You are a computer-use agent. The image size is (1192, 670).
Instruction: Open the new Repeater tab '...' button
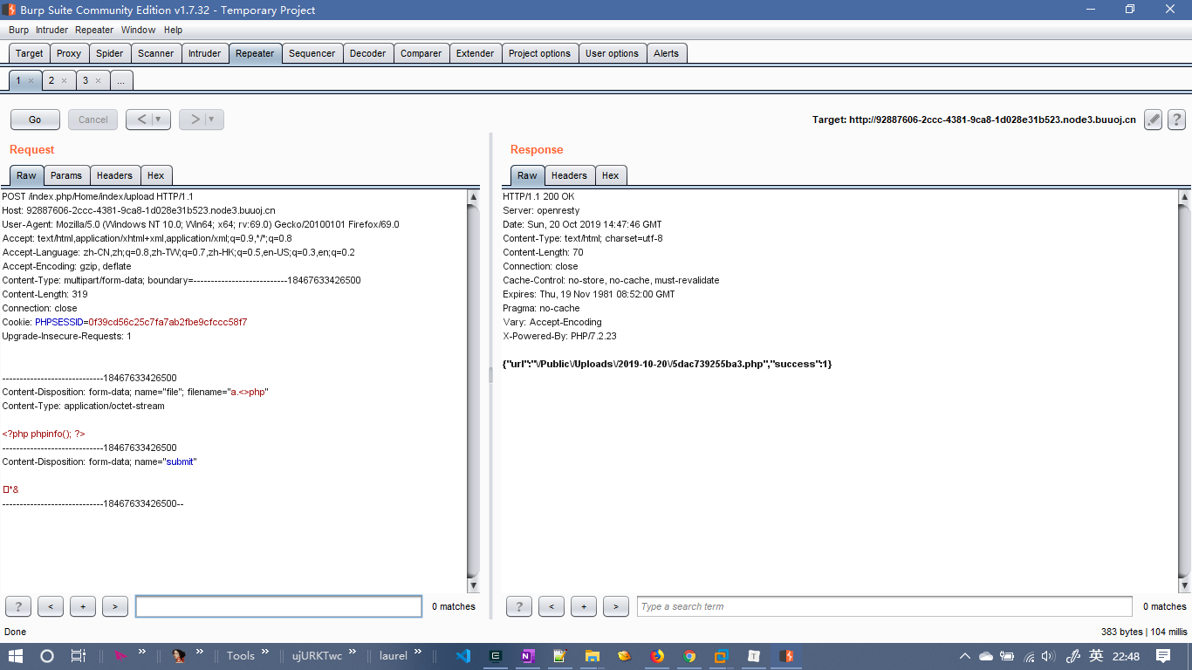tap(120, 80)
